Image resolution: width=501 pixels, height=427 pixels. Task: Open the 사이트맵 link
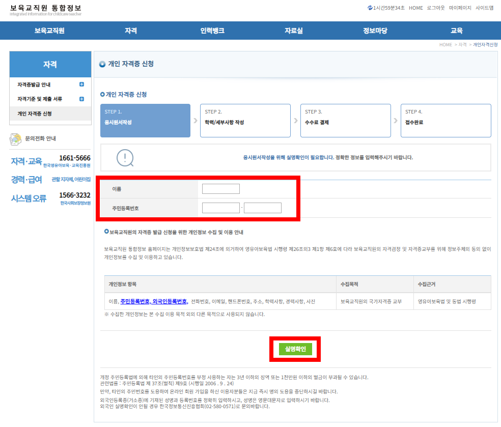point(484,8)
